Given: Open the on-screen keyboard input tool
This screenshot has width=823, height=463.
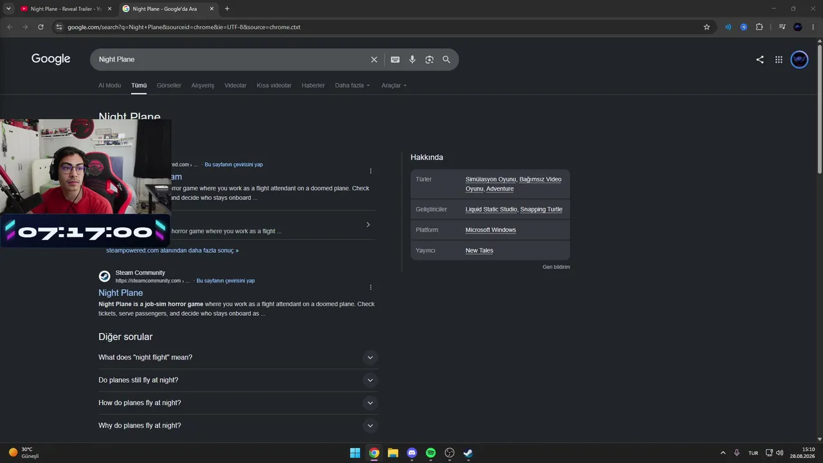Looking at the screenshot, I should click(395, 59).
